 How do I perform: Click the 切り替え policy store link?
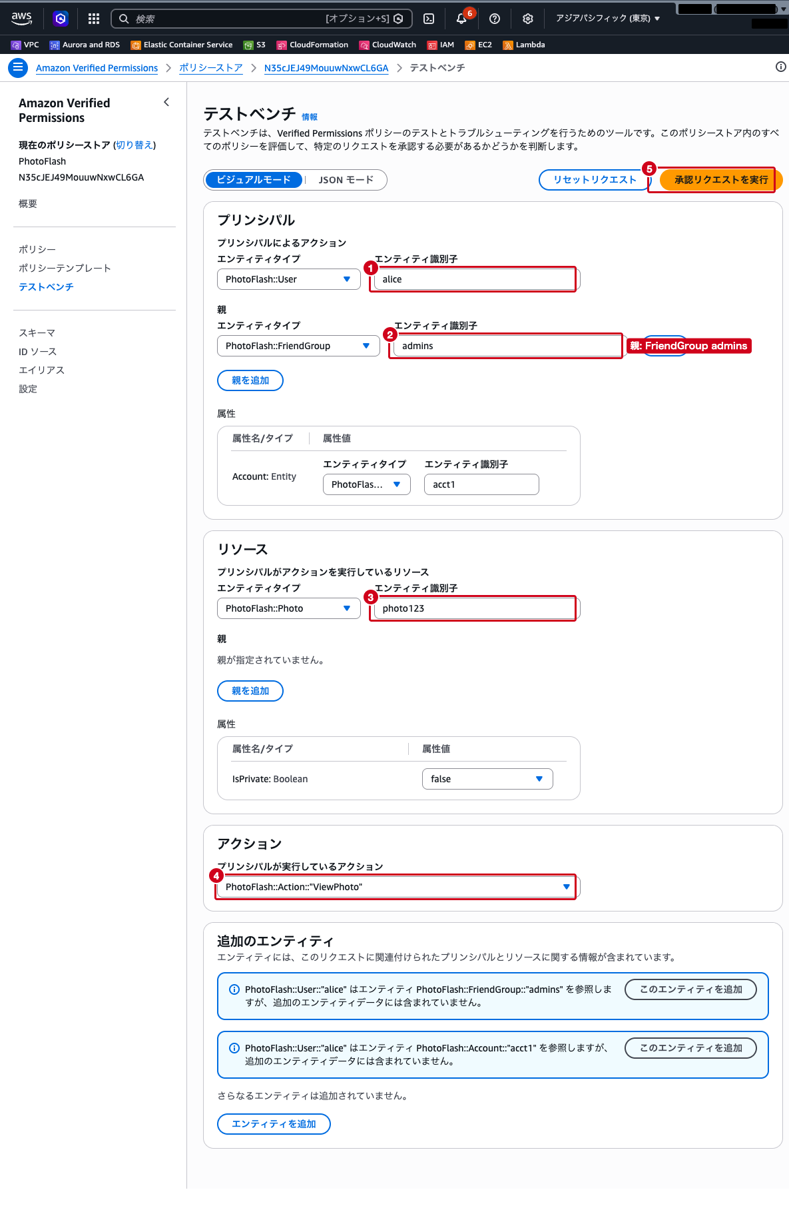[134, 145]
